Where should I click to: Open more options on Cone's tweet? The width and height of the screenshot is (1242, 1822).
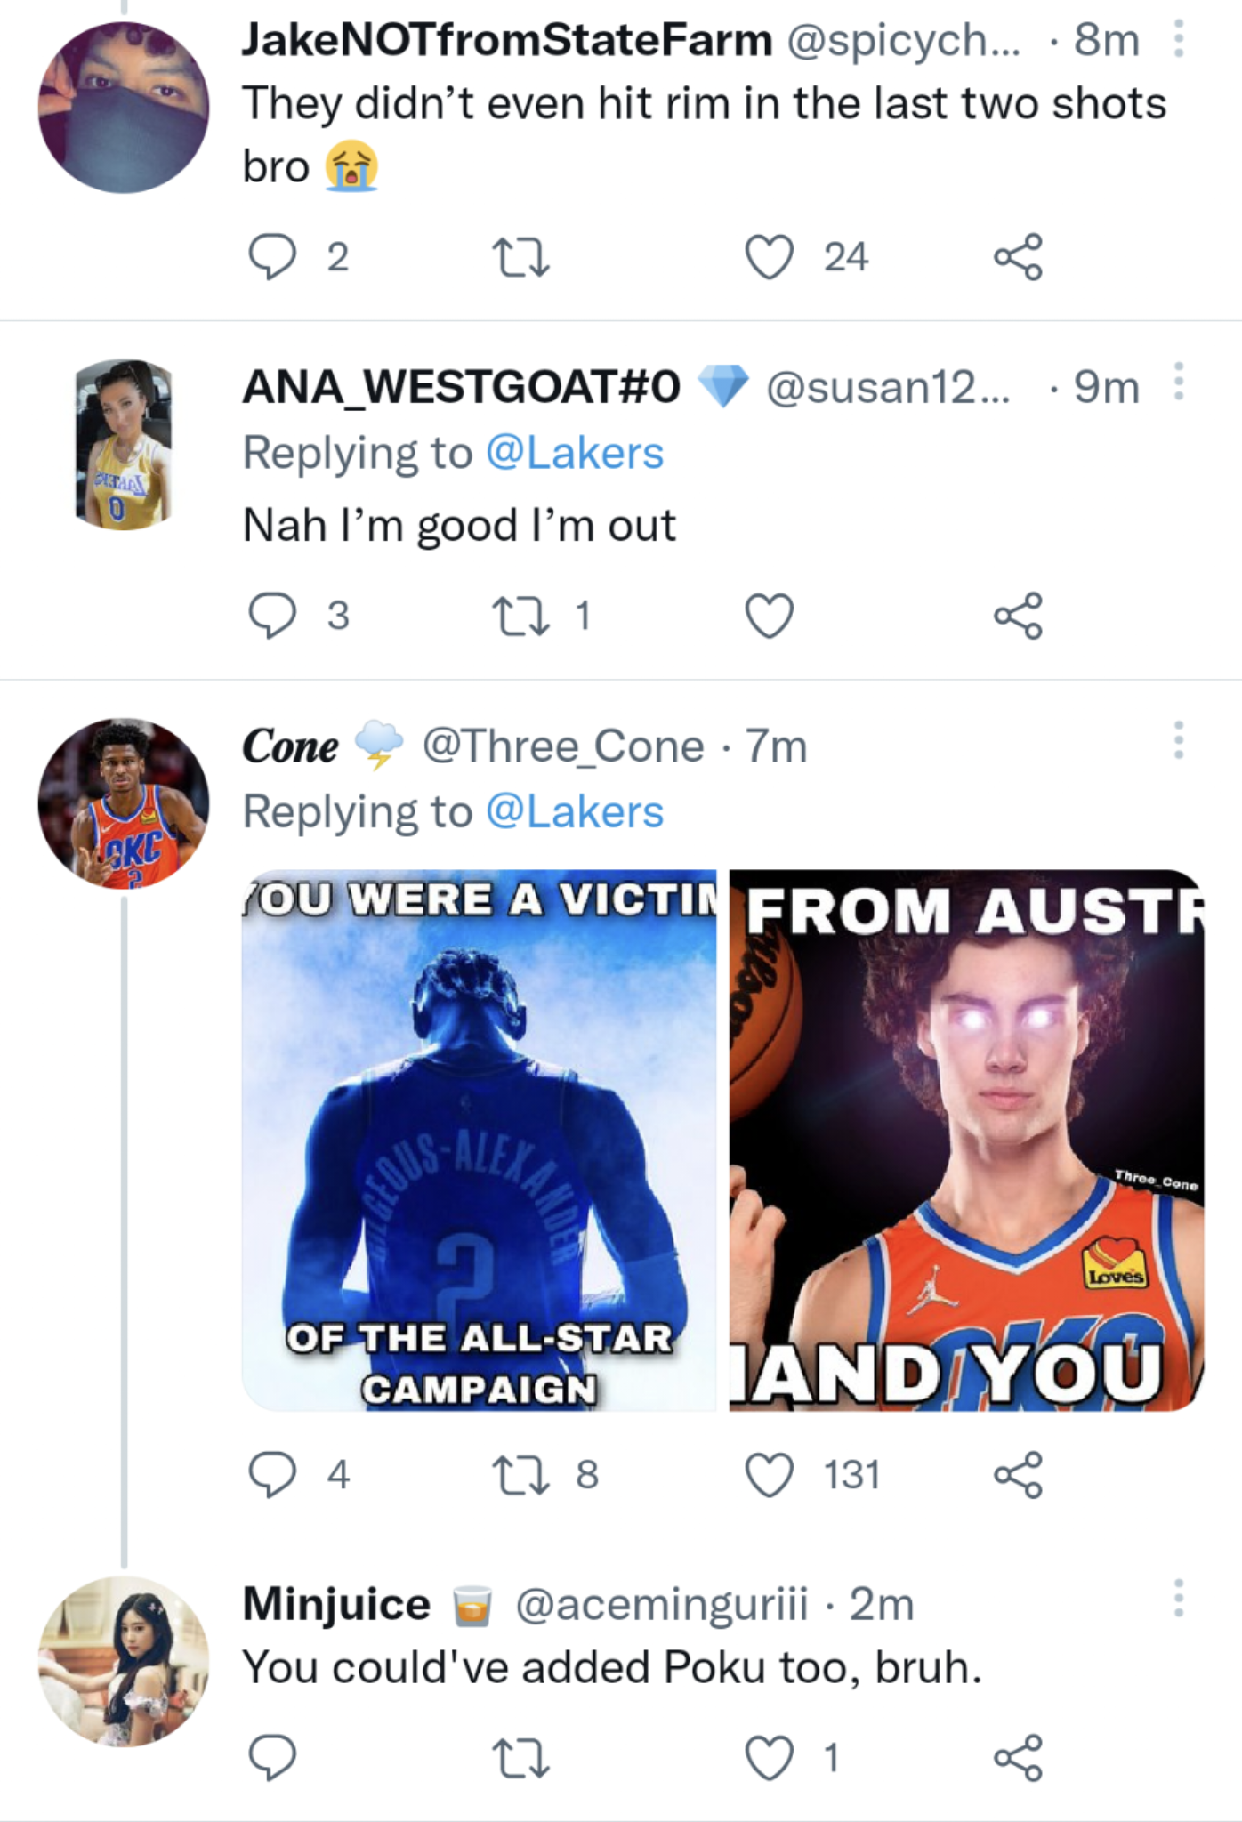tap(1178, 740)
